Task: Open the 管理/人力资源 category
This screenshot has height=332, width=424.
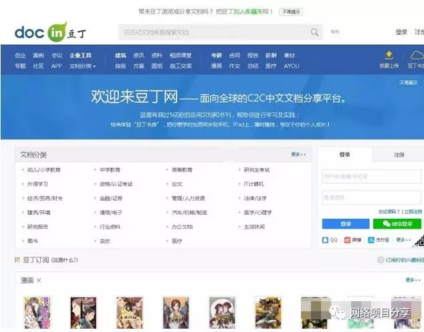Action: point(188,198)
